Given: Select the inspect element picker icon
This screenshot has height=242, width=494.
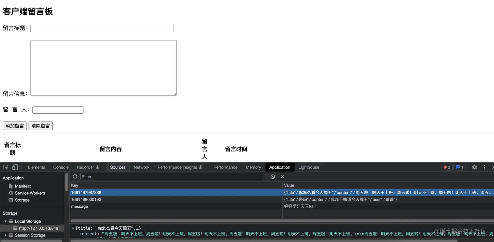Looking at the screenshot, I should (x=6, y=167).
